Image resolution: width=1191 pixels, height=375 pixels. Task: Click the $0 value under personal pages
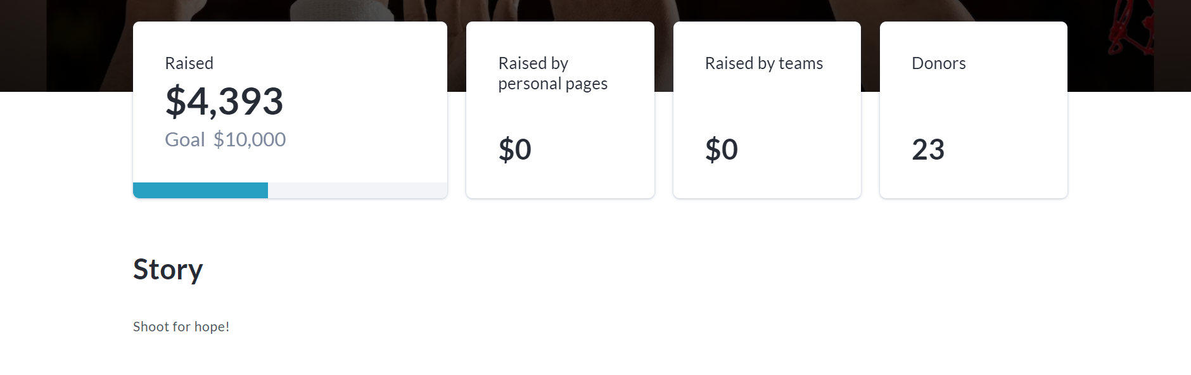click(514, 149)
